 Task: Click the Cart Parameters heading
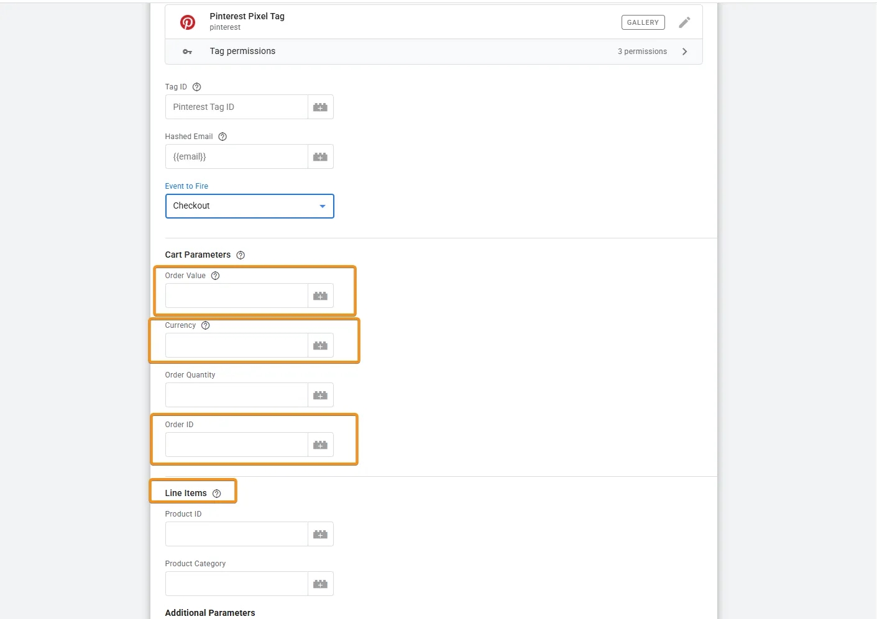coord(198,255)
